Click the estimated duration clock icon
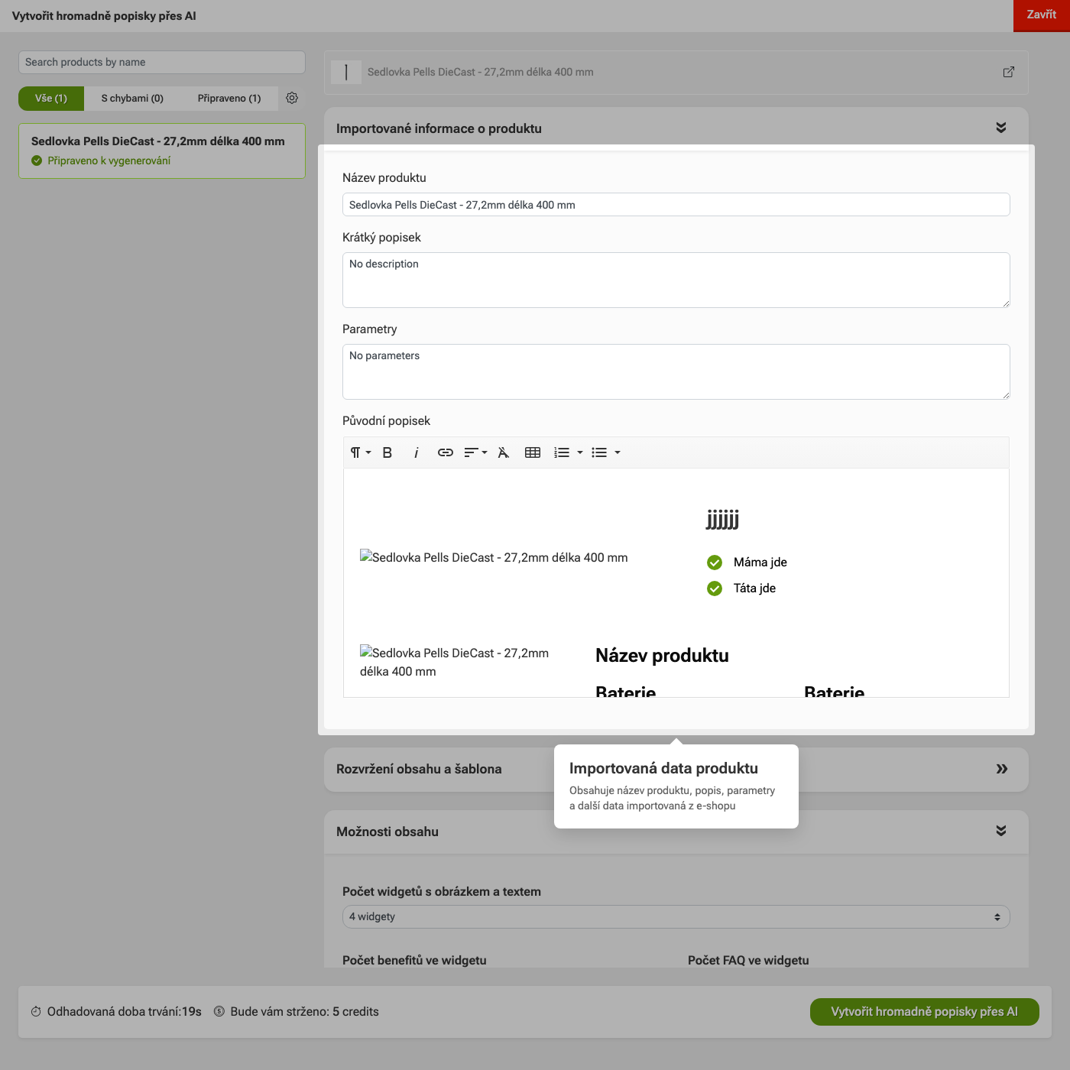Viewport: 1070px width, 1070px height. pyautogui.click(x=36, y=1012)
